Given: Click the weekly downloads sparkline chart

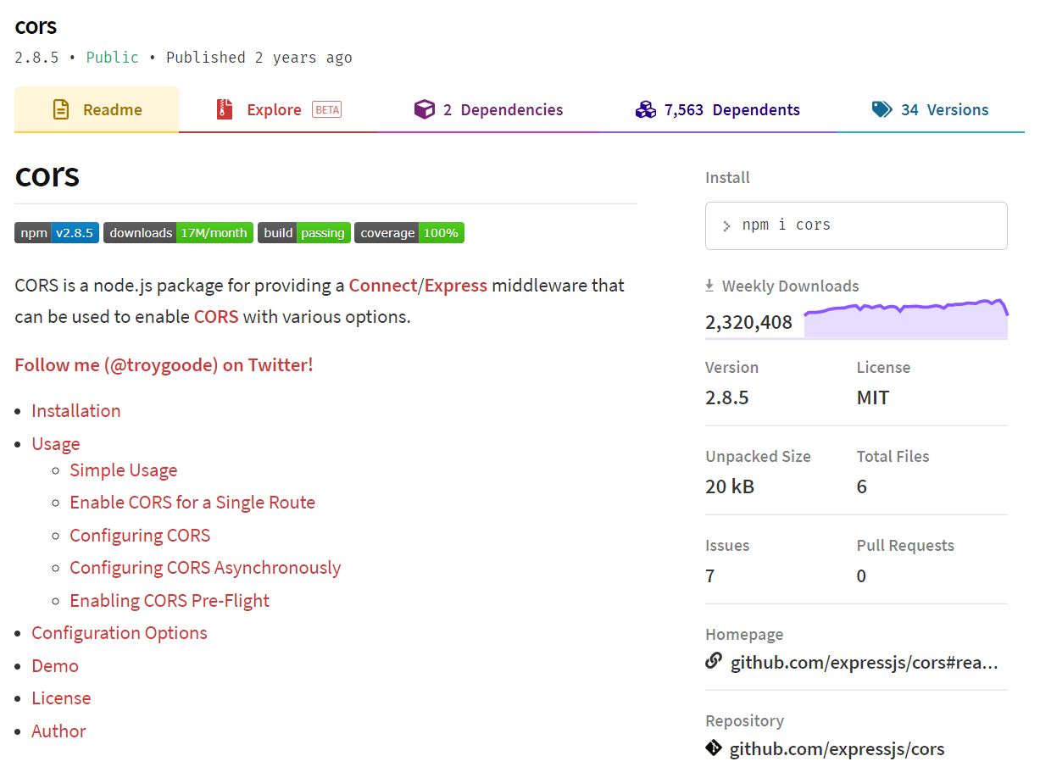Looking at the screenshot, I should pos(906,319).
